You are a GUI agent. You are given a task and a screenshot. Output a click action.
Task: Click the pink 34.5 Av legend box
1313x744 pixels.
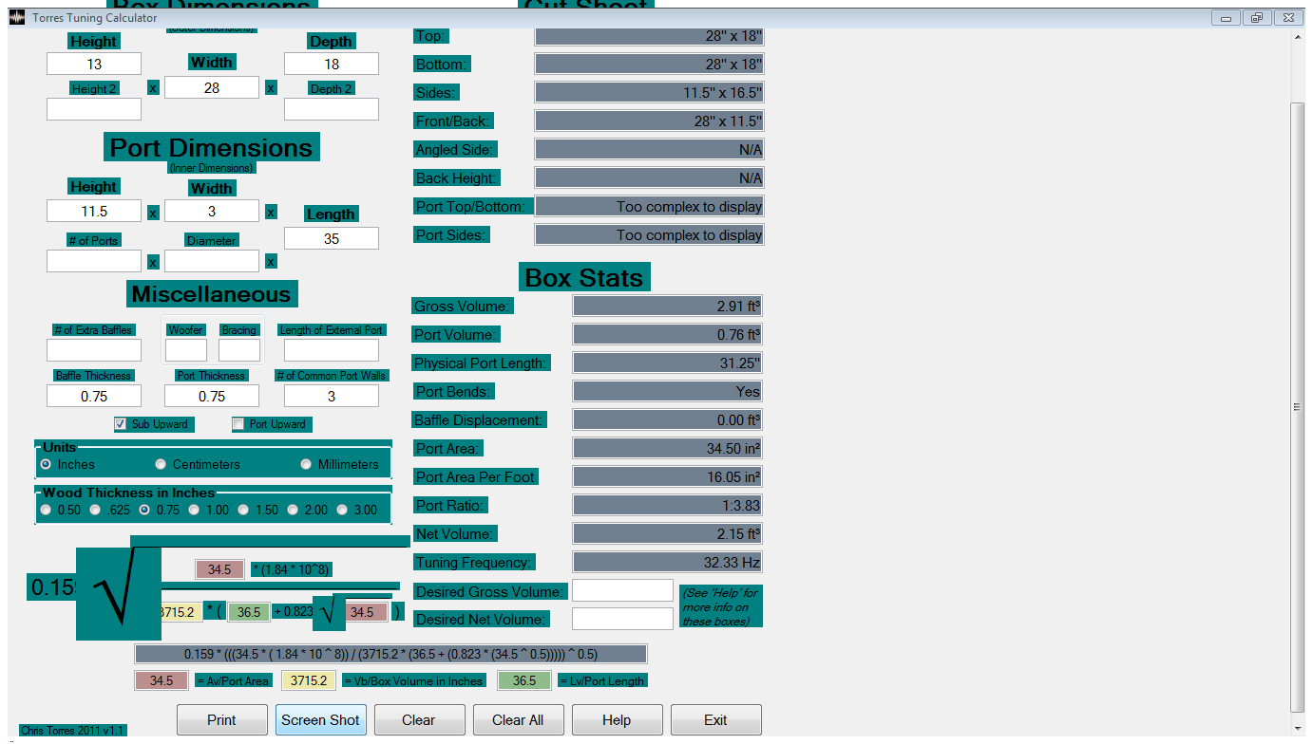162,680
